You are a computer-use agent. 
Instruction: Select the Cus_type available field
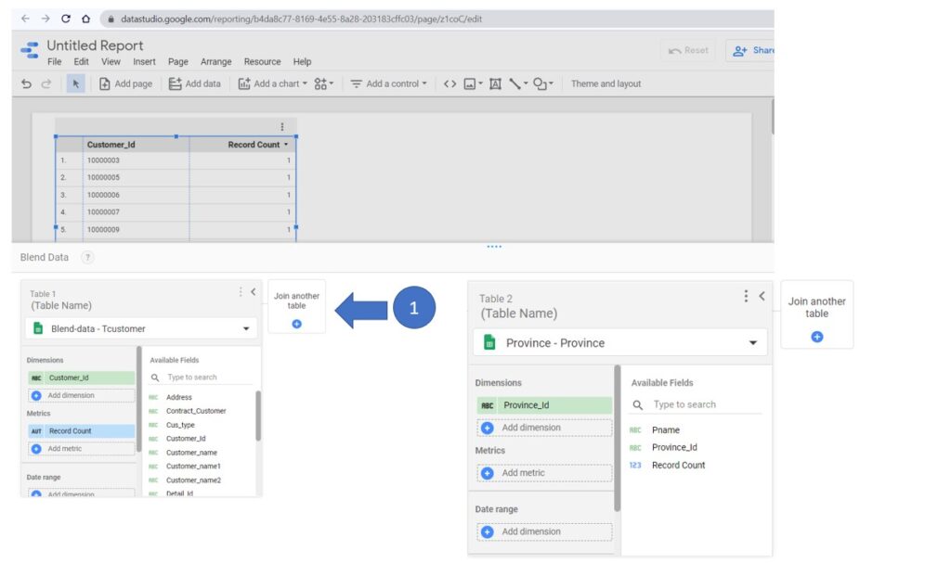click(180, 425)
